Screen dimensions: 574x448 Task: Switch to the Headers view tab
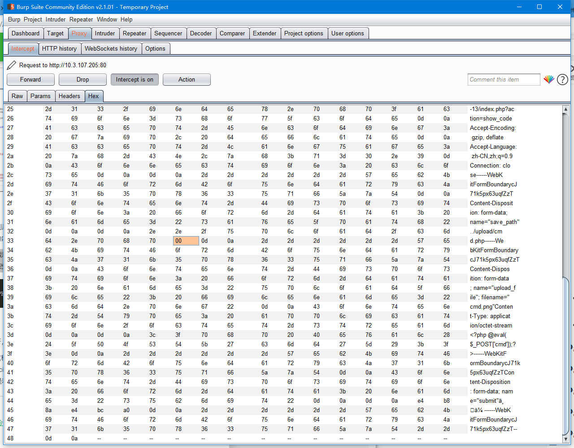point(69,96)
